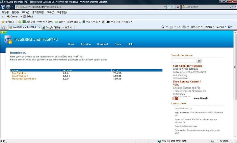Expand the Live Search provider dropdown
This screenshot has height=143, width=237.
pyautogui.click(x=235, y=7)
